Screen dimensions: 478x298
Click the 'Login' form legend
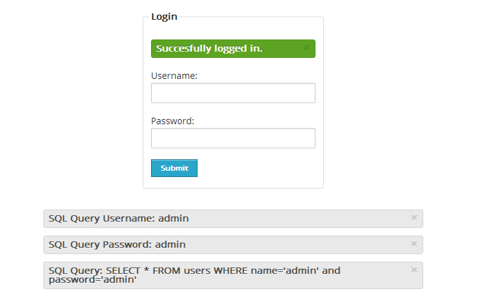click(164, 17)
